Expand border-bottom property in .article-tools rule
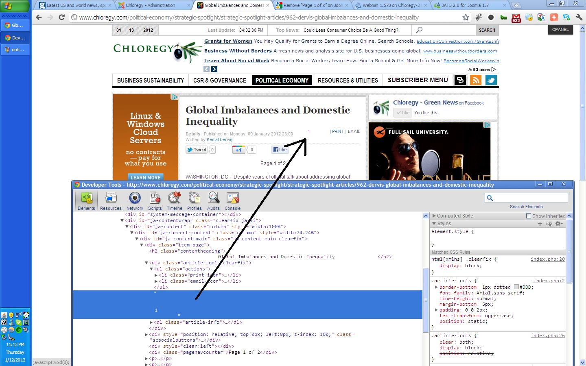The width and height of the screenshot is (586, 366). pos(436,287)
